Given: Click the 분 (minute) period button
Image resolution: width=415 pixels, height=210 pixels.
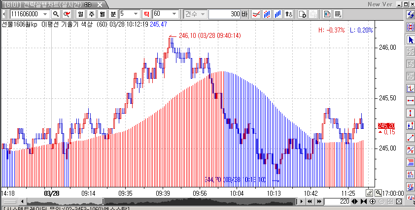Looking at the screenshot, I should (113, 14).
